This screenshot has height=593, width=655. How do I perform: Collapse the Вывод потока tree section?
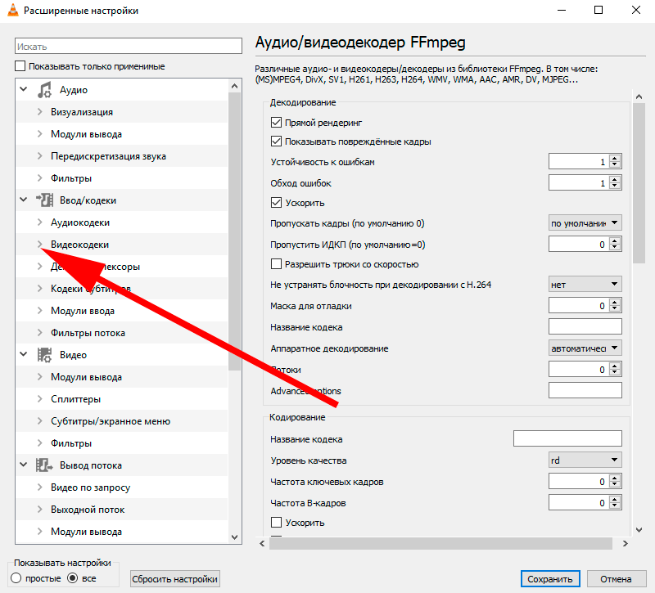click(x=24, y=465)
